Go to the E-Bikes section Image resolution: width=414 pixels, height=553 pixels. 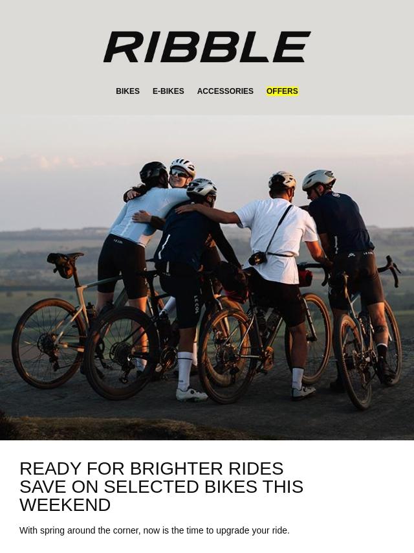point(168,91)
